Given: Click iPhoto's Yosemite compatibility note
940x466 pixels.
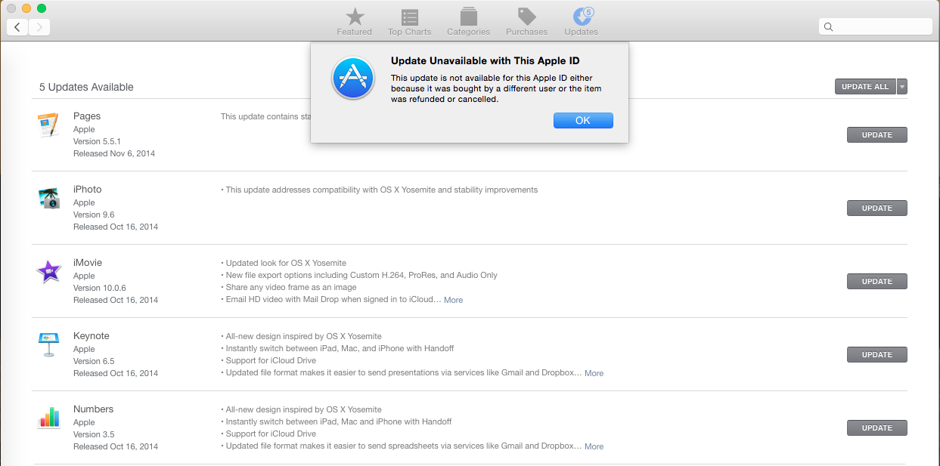Looking at the screenshot, I should [380, 190].
